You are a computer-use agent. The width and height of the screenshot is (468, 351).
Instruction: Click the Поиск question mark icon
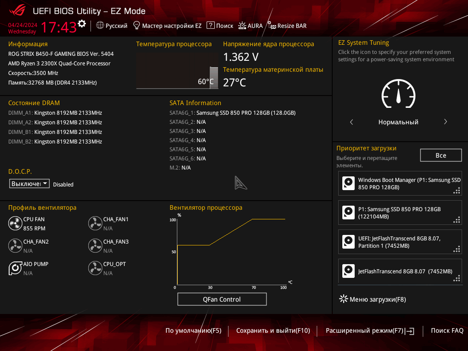point(210,26)
